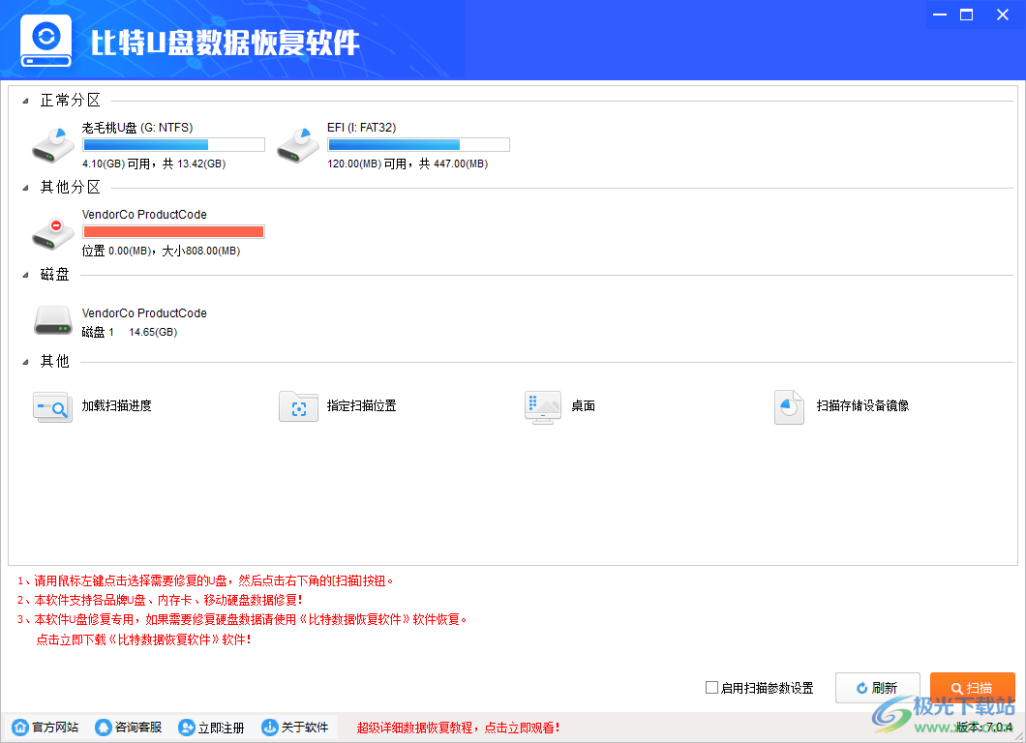Maximize the application window
The height and width of the screenshot is (743, 1026).
point(966,15)
